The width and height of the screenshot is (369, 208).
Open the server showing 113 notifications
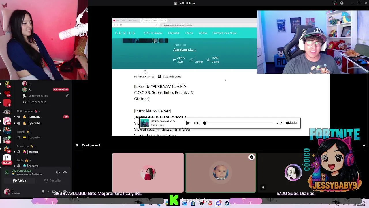[7, 139]
